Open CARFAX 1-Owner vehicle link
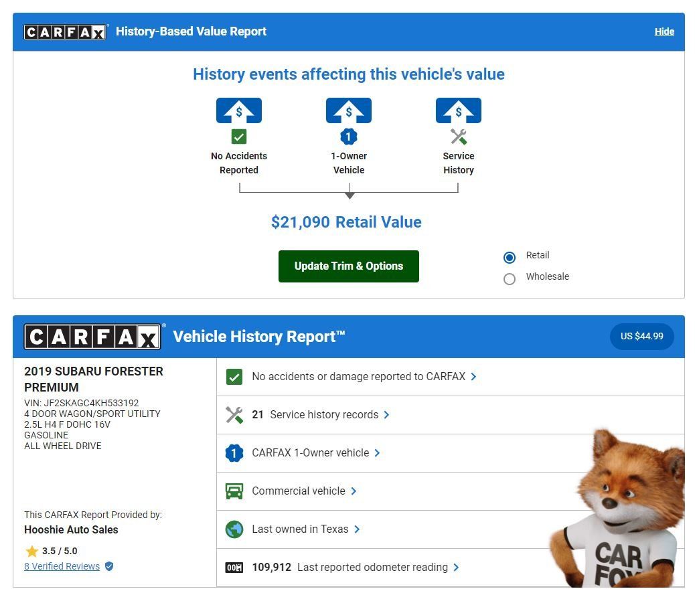 tap(310, 452)
